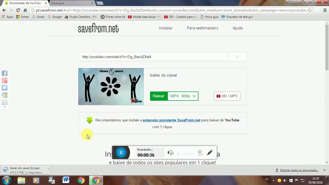Share via MySpace gray sidebar icon
Image resolution: width=329 pixels, height=185 pixels.
point(5,102)
